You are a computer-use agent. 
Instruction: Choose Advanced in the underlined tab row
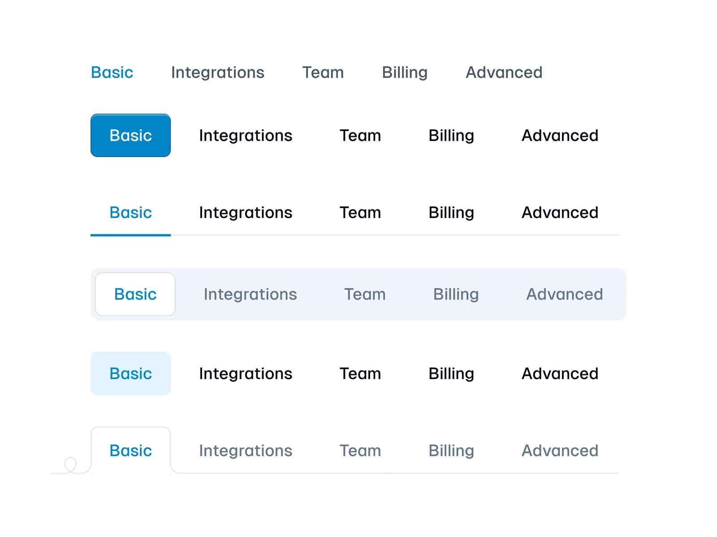[x=560, y=213]
